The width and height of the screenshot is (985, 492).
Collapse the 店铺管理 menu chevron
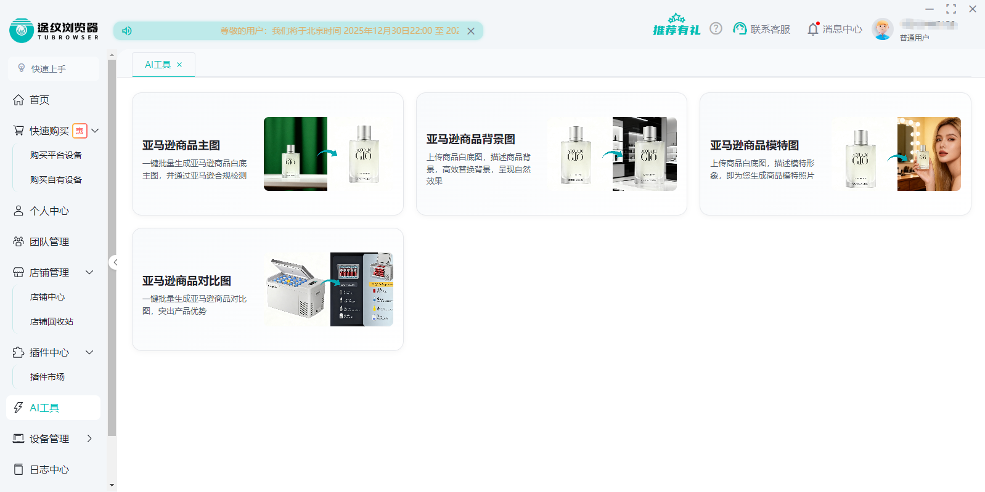[x=89, y=272]
